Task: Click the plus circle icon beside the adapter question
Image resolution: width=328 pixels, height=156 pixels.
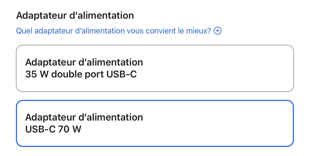Action: [218, 31]
